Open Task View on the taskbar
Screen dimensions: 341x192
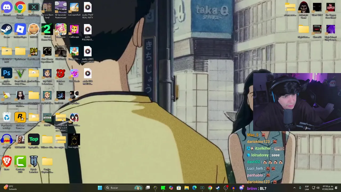148,188
